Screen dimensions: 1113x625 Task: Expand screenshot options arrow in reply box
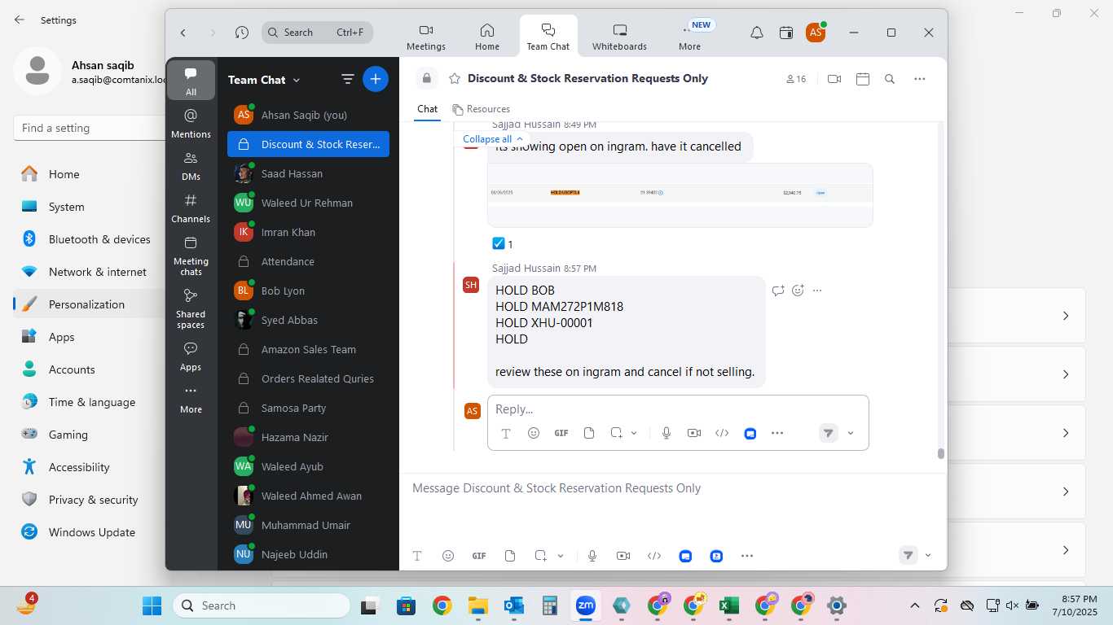(634, 433)
